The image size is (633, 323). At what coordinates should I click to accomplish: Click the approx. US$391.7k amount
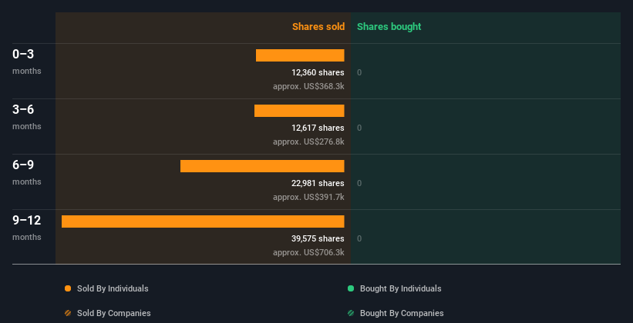coord(309,197)
